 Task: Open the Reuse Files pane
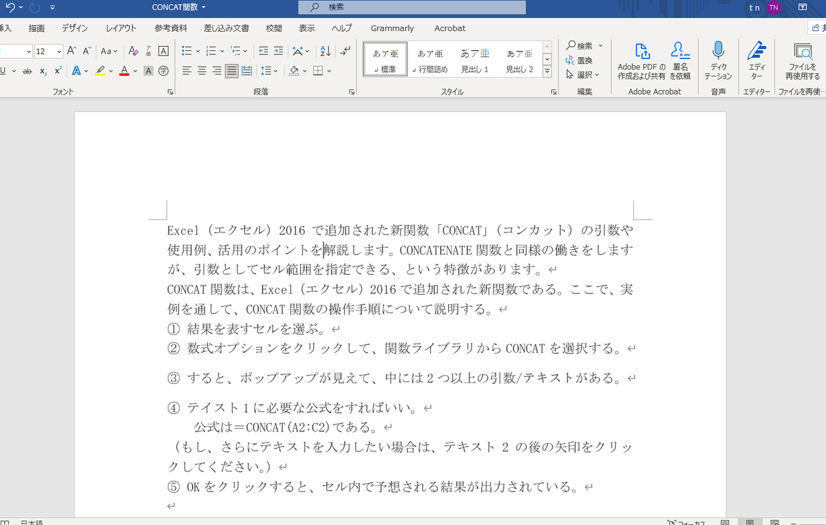pos(803,61)
